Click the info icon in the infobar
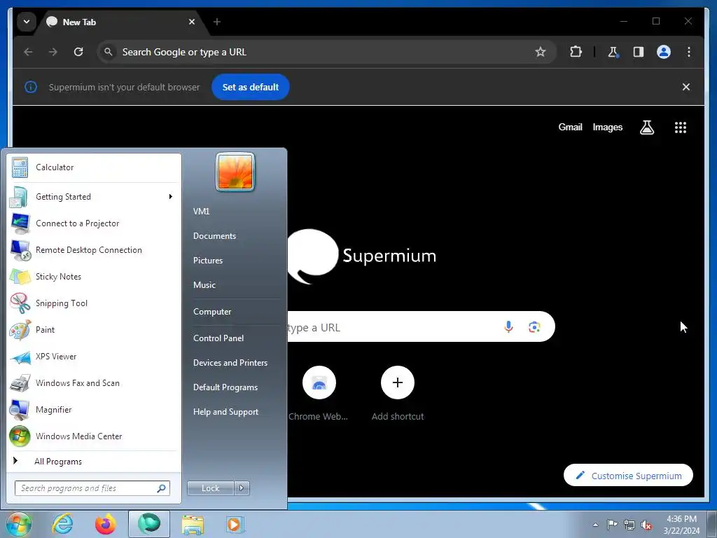 tap(31, 87)
